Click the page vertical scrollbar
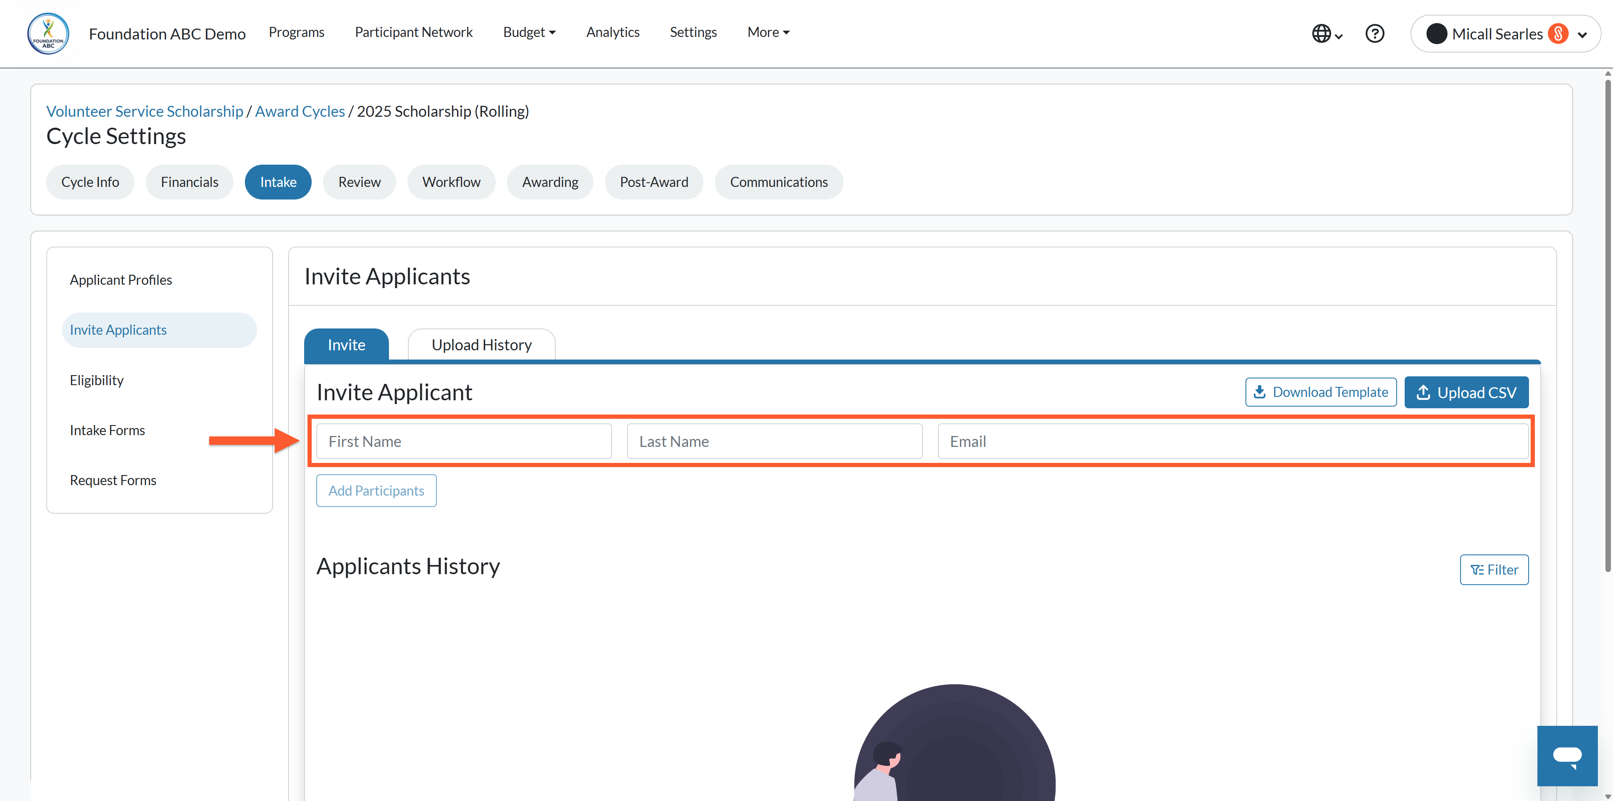The image size is (1613, 801). point(1608,326)
